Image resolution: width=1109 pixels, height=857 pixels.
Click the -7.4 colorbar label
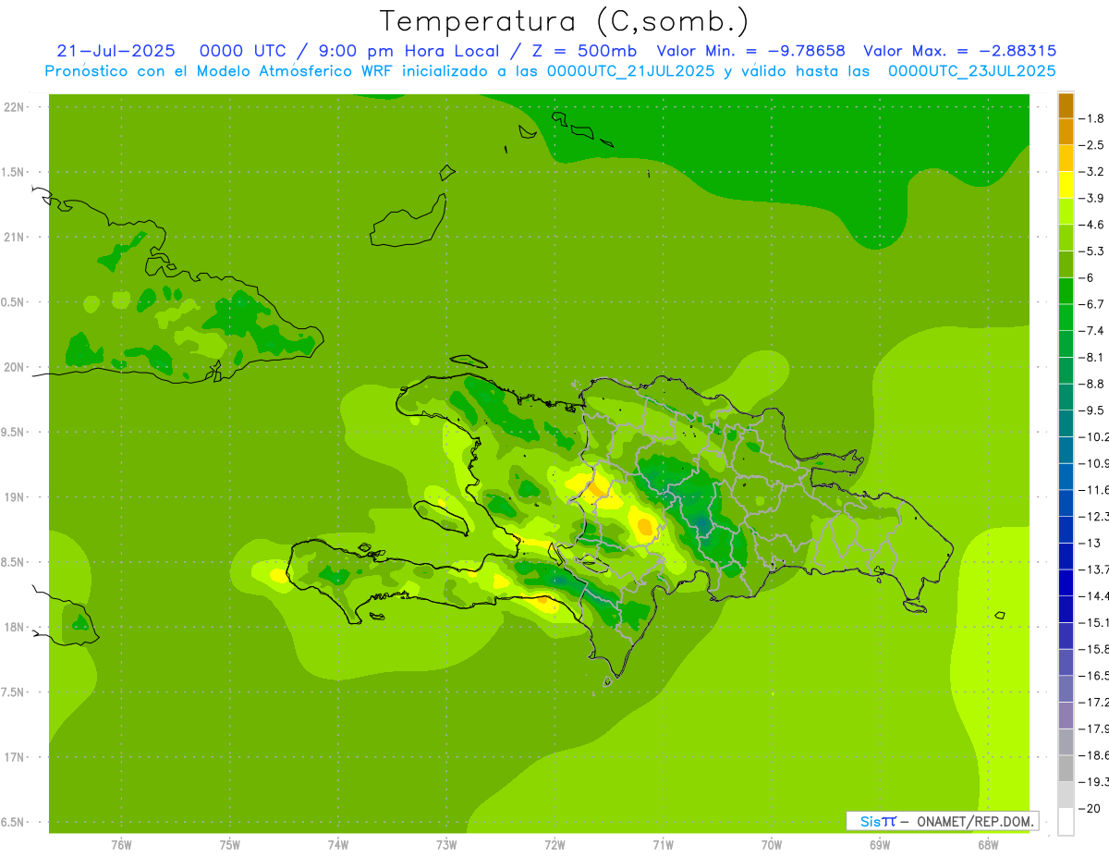[x=1091, y=330]
